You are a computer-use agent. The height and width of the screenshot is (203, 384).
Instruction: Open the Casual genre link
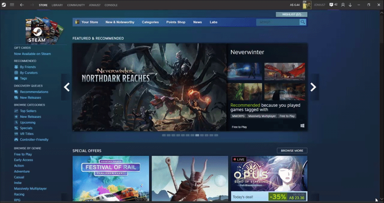click(19, 177)
